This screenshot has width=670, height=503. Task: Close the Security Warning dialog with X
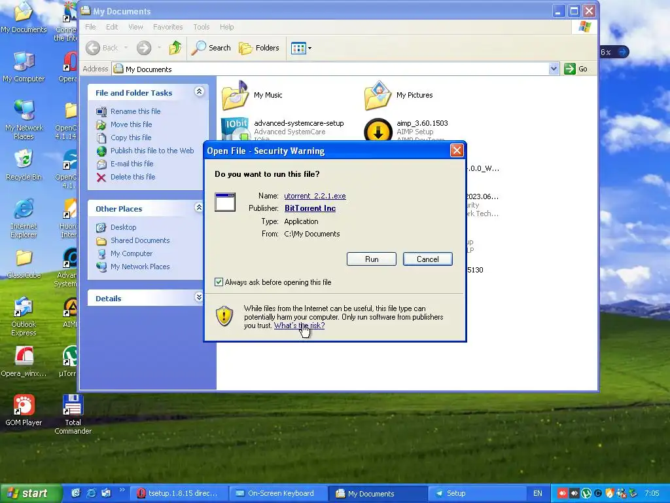pos(457,151)
